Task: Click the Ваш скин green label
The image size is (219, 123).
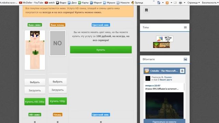Action: click(x=35, y=25)
